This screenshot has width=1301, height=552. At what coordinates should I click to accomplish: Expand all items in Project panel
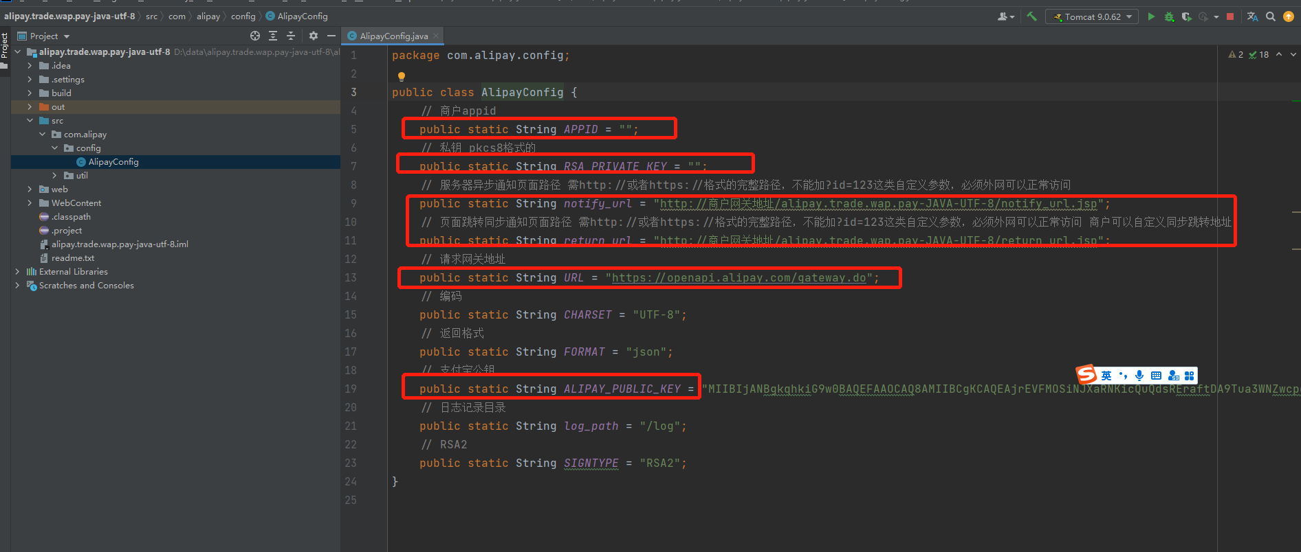[273, 36]
